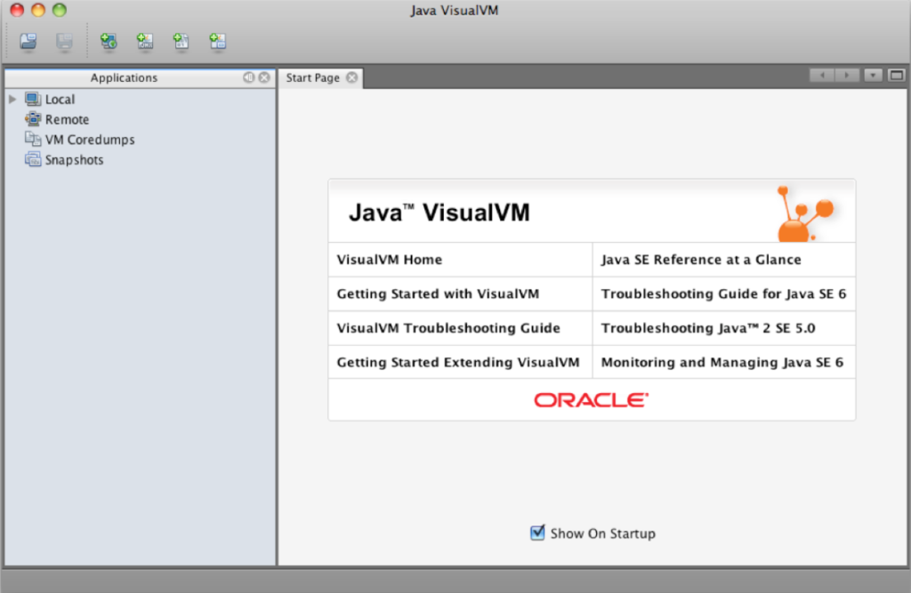The width and height of the screenshot is (911, 593).
Task: Select the Remote tree label
Action: point(67,120)
